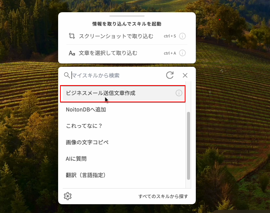Select 文章を選択して取り込む option
This screenshot has height=213, width=270.
127,53
